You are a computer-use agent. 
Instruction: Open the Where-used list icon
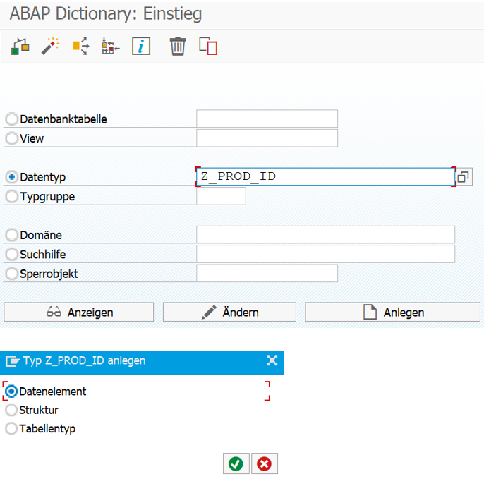pyautogui.click(x=80, y=47)
